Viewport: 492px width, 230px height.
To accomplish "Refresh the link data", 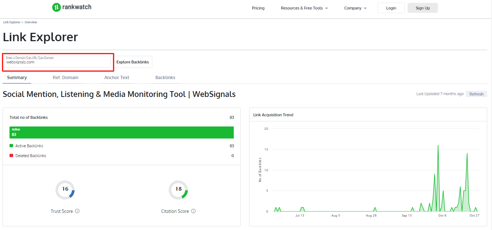I will 476,94.
